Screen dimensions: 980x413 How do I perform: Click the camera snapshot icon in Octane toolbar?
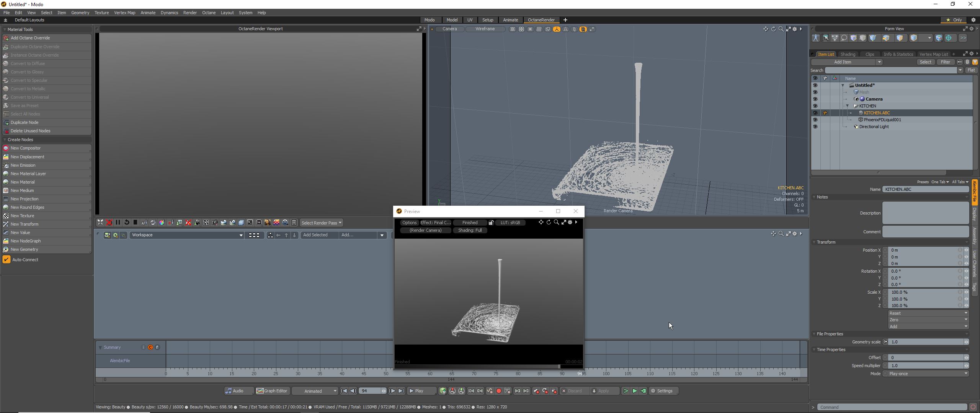coord(215,223)
